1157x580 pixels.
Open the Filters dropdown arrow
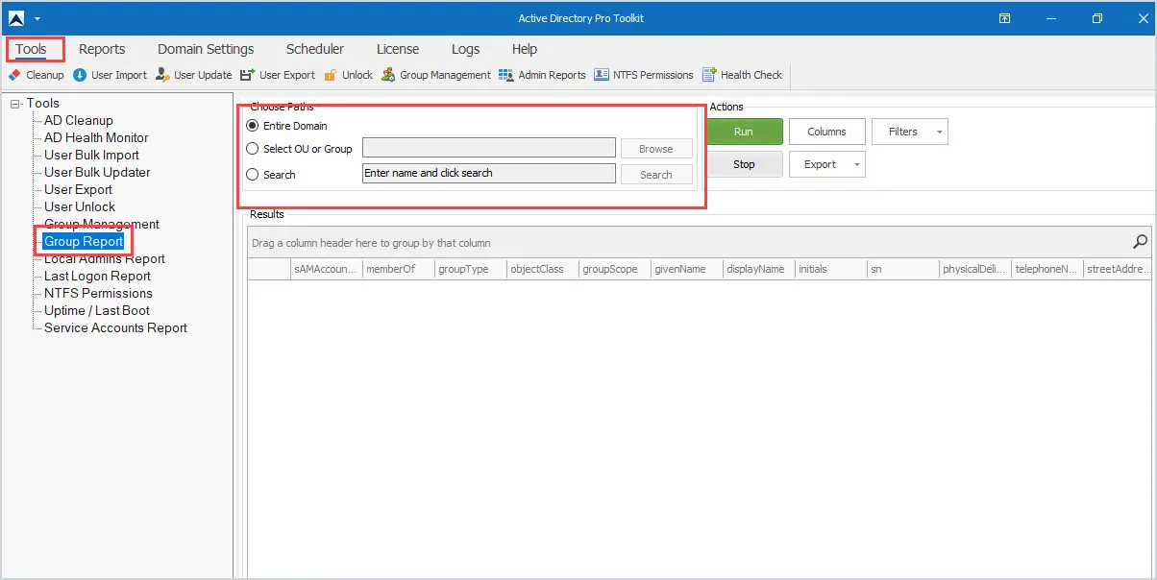[939, 133]
